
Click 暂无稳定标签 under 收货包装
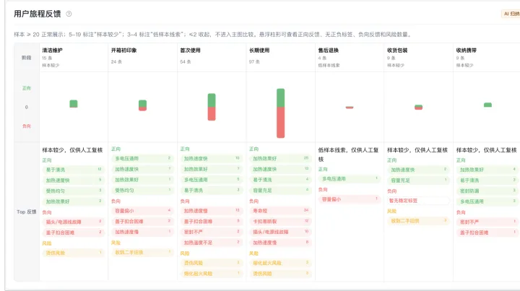coord(418,201)
